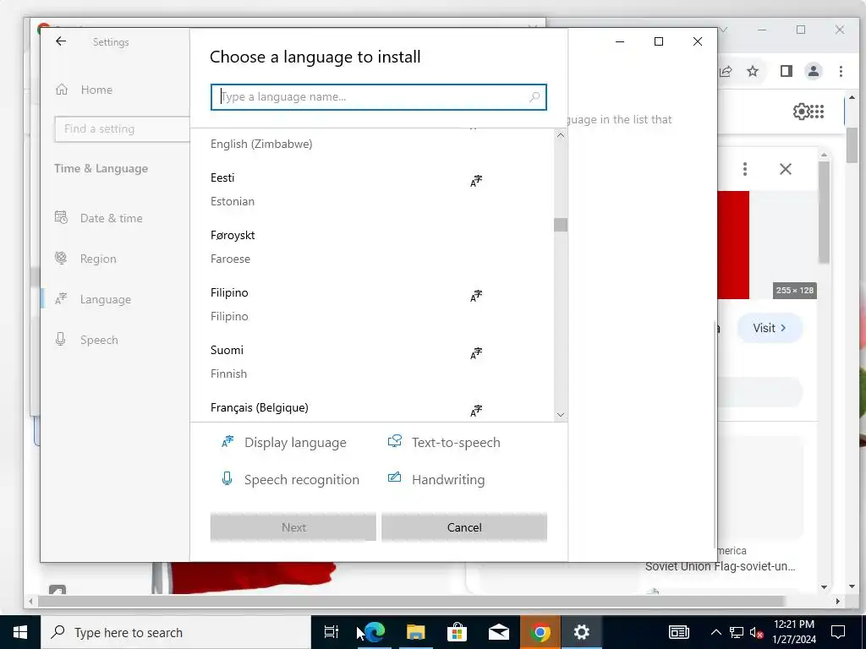Go back with the Settings back arrow

61,41
